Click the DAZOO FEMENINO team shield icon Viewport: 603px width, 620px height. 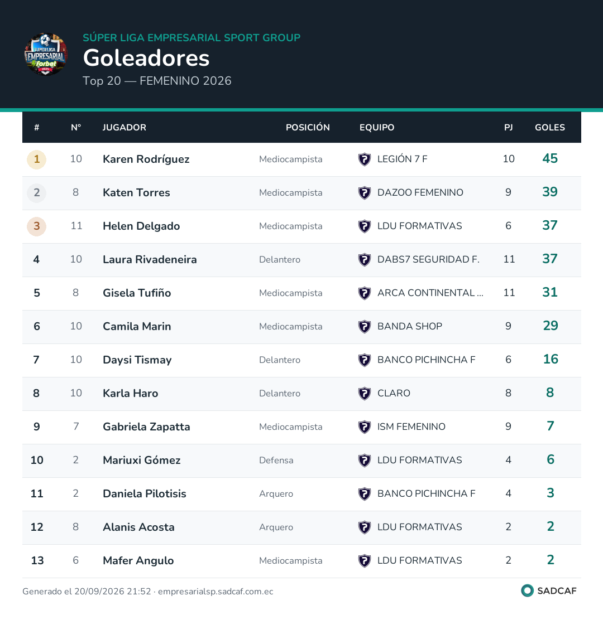click(x=364, y=193)
